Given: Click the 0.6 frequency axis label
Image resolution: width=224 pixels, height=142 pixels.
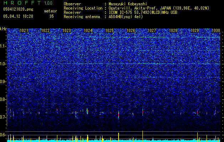Looking at the screenshot, I should (x=3, y=135).
